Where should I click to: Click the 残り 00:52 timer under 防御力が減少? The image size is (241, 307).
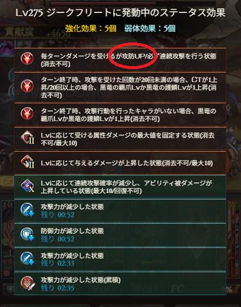pyautogui.click(x=58, y=239)
